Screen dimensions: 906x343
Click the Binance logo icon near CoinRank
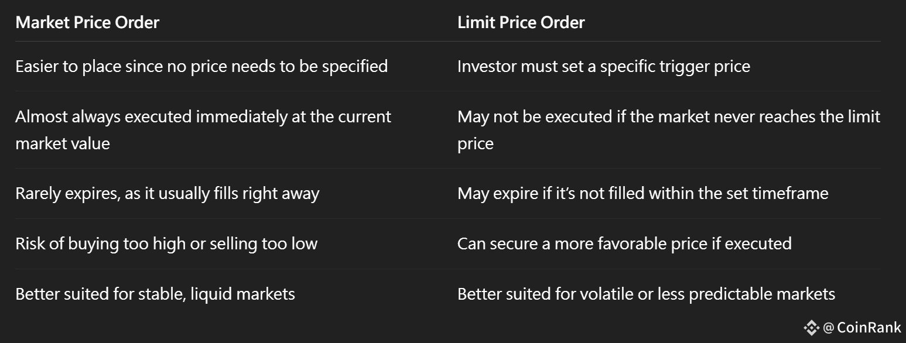[x=811, y=328]
